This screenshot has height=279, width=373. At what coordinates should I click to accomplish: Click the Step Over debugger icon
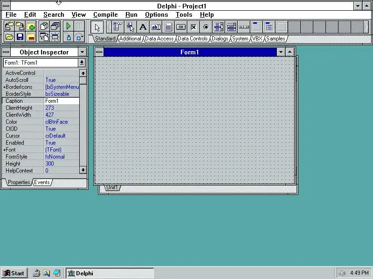click(x=79, y=37)
